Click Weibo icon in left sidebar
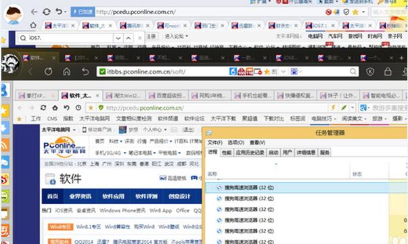 (5, 179)
